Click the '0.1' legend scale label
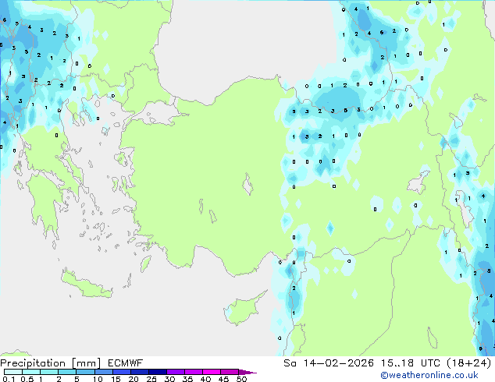Image resolution: width=495 pixels, height=382 pixels. click(9, 379)
